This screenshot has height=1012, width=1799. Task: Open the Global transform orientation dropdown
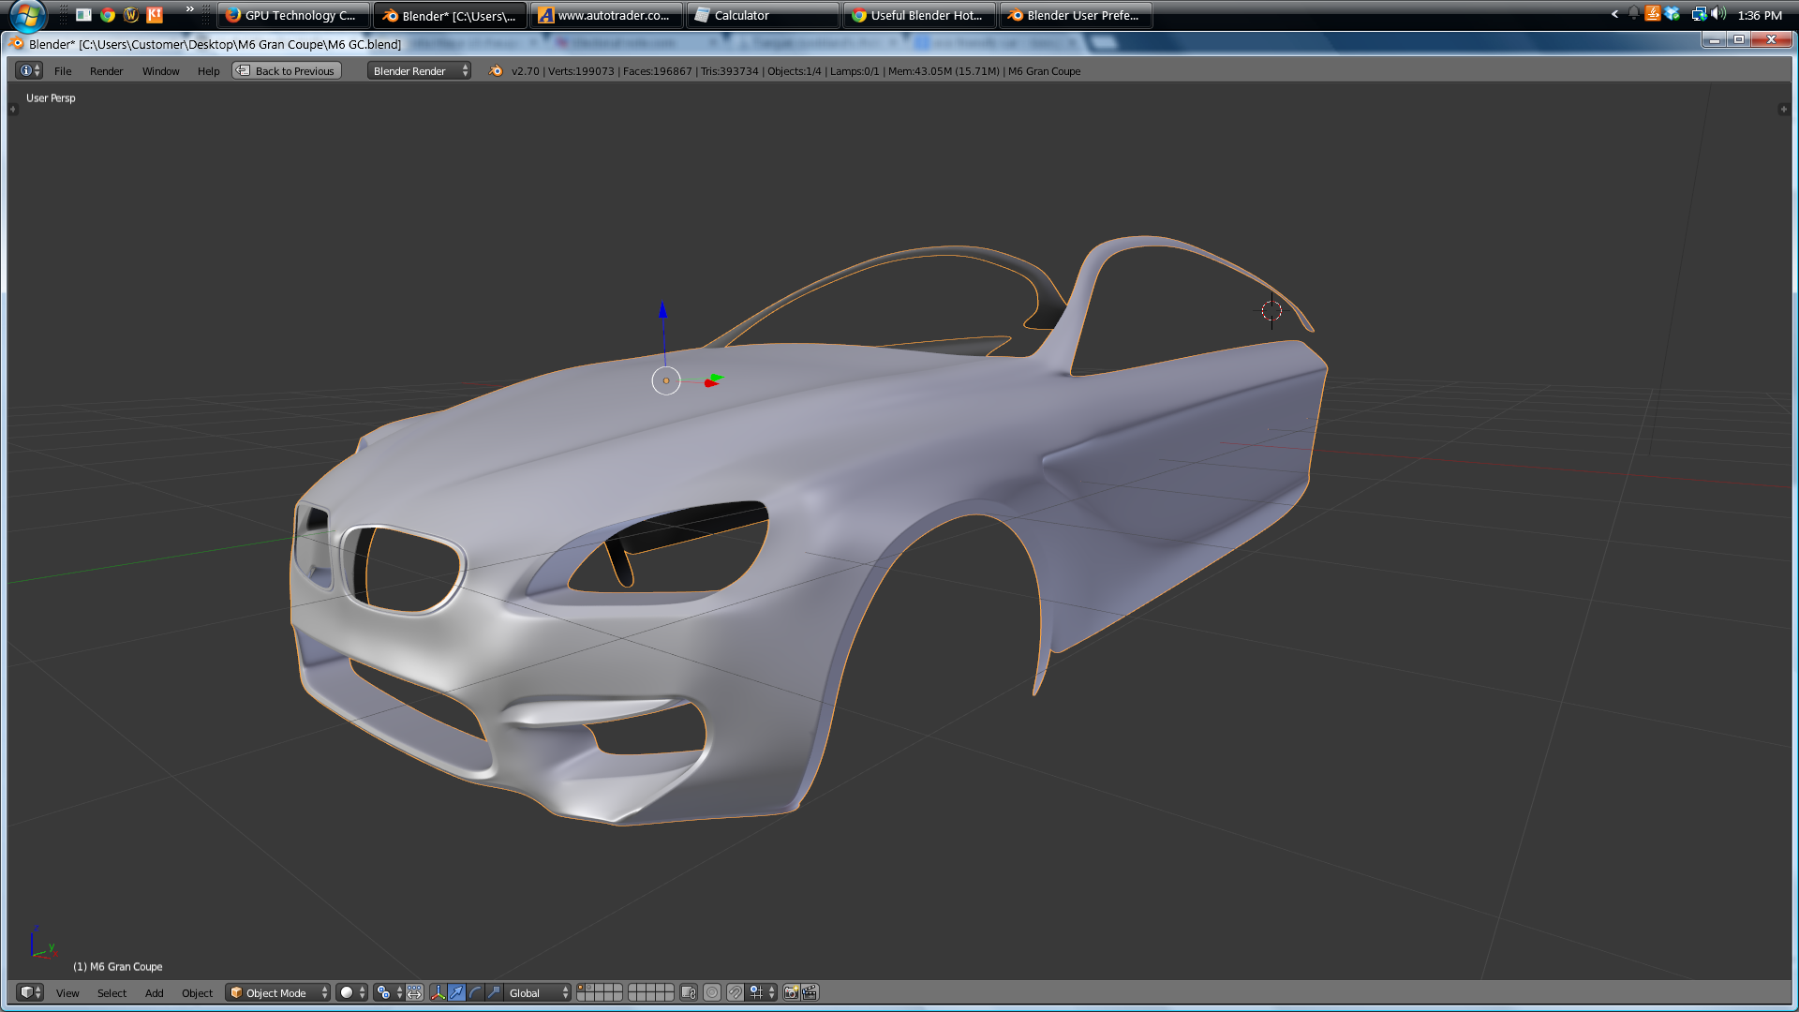[x=538, y=993]
